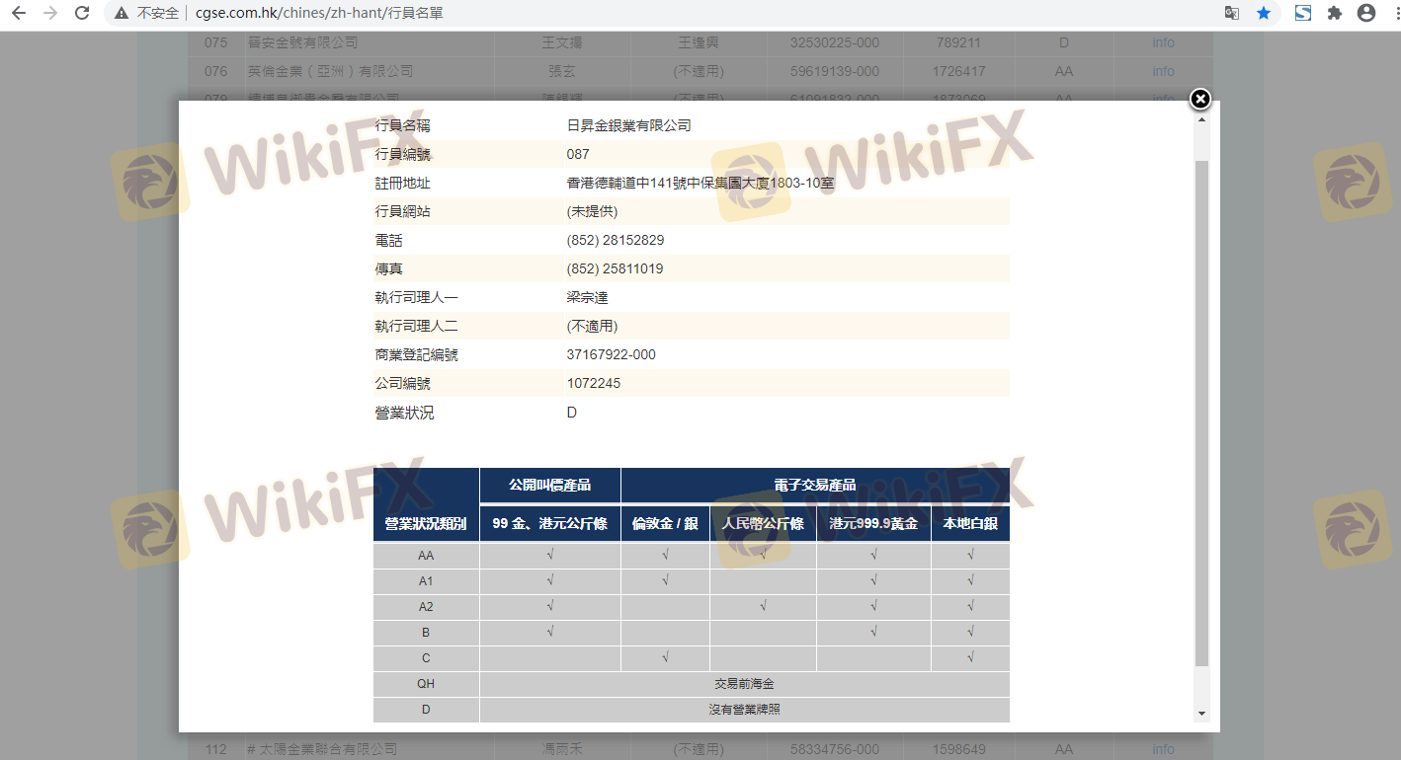Click the browser back arrow
The width and height of the screenshot is (1401, 760).
[18, 14]
